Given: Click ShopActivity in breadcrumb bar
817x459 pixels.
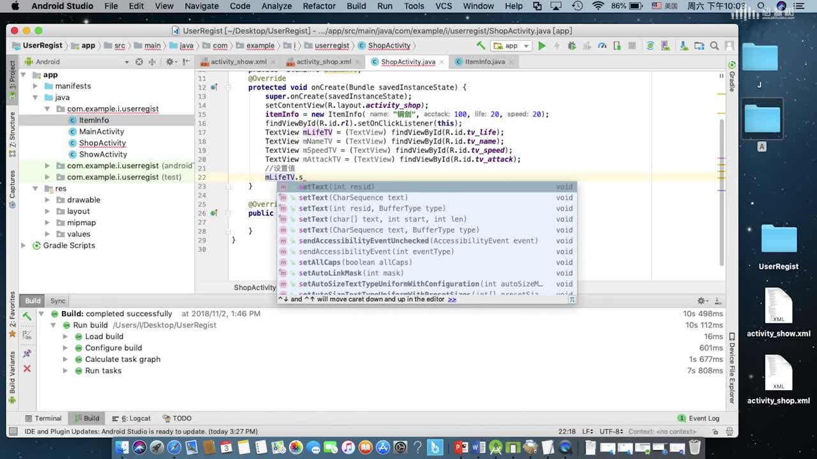Looking at the screenshot, I should click(x=389, y=46).
